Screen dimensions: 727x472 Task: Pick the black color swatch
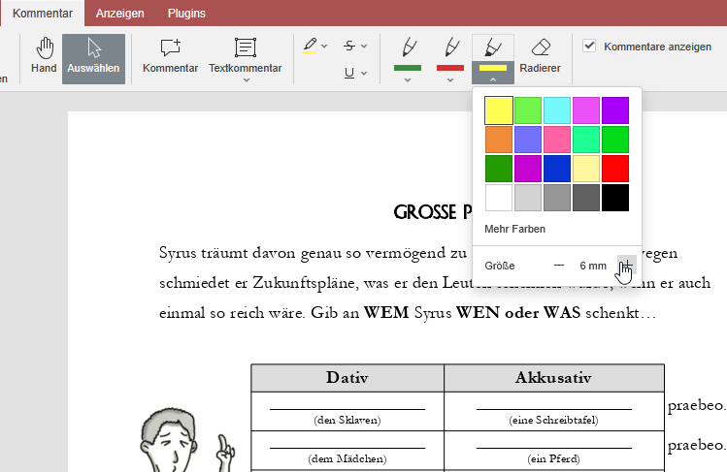(615, 198)
